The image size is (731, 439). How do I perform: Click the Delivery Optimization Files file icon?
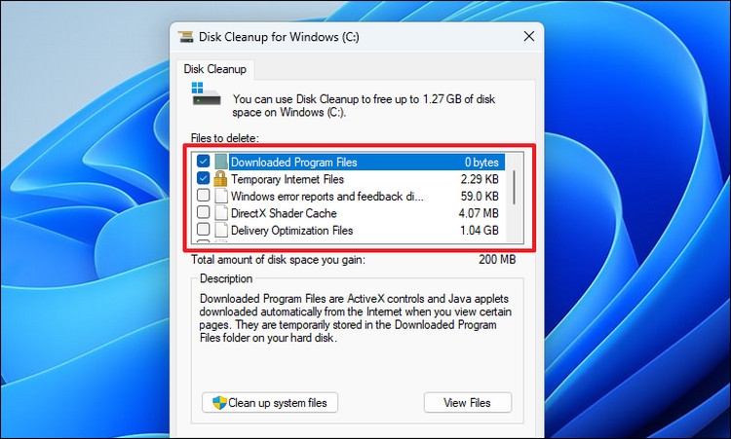tap(221, 230)
